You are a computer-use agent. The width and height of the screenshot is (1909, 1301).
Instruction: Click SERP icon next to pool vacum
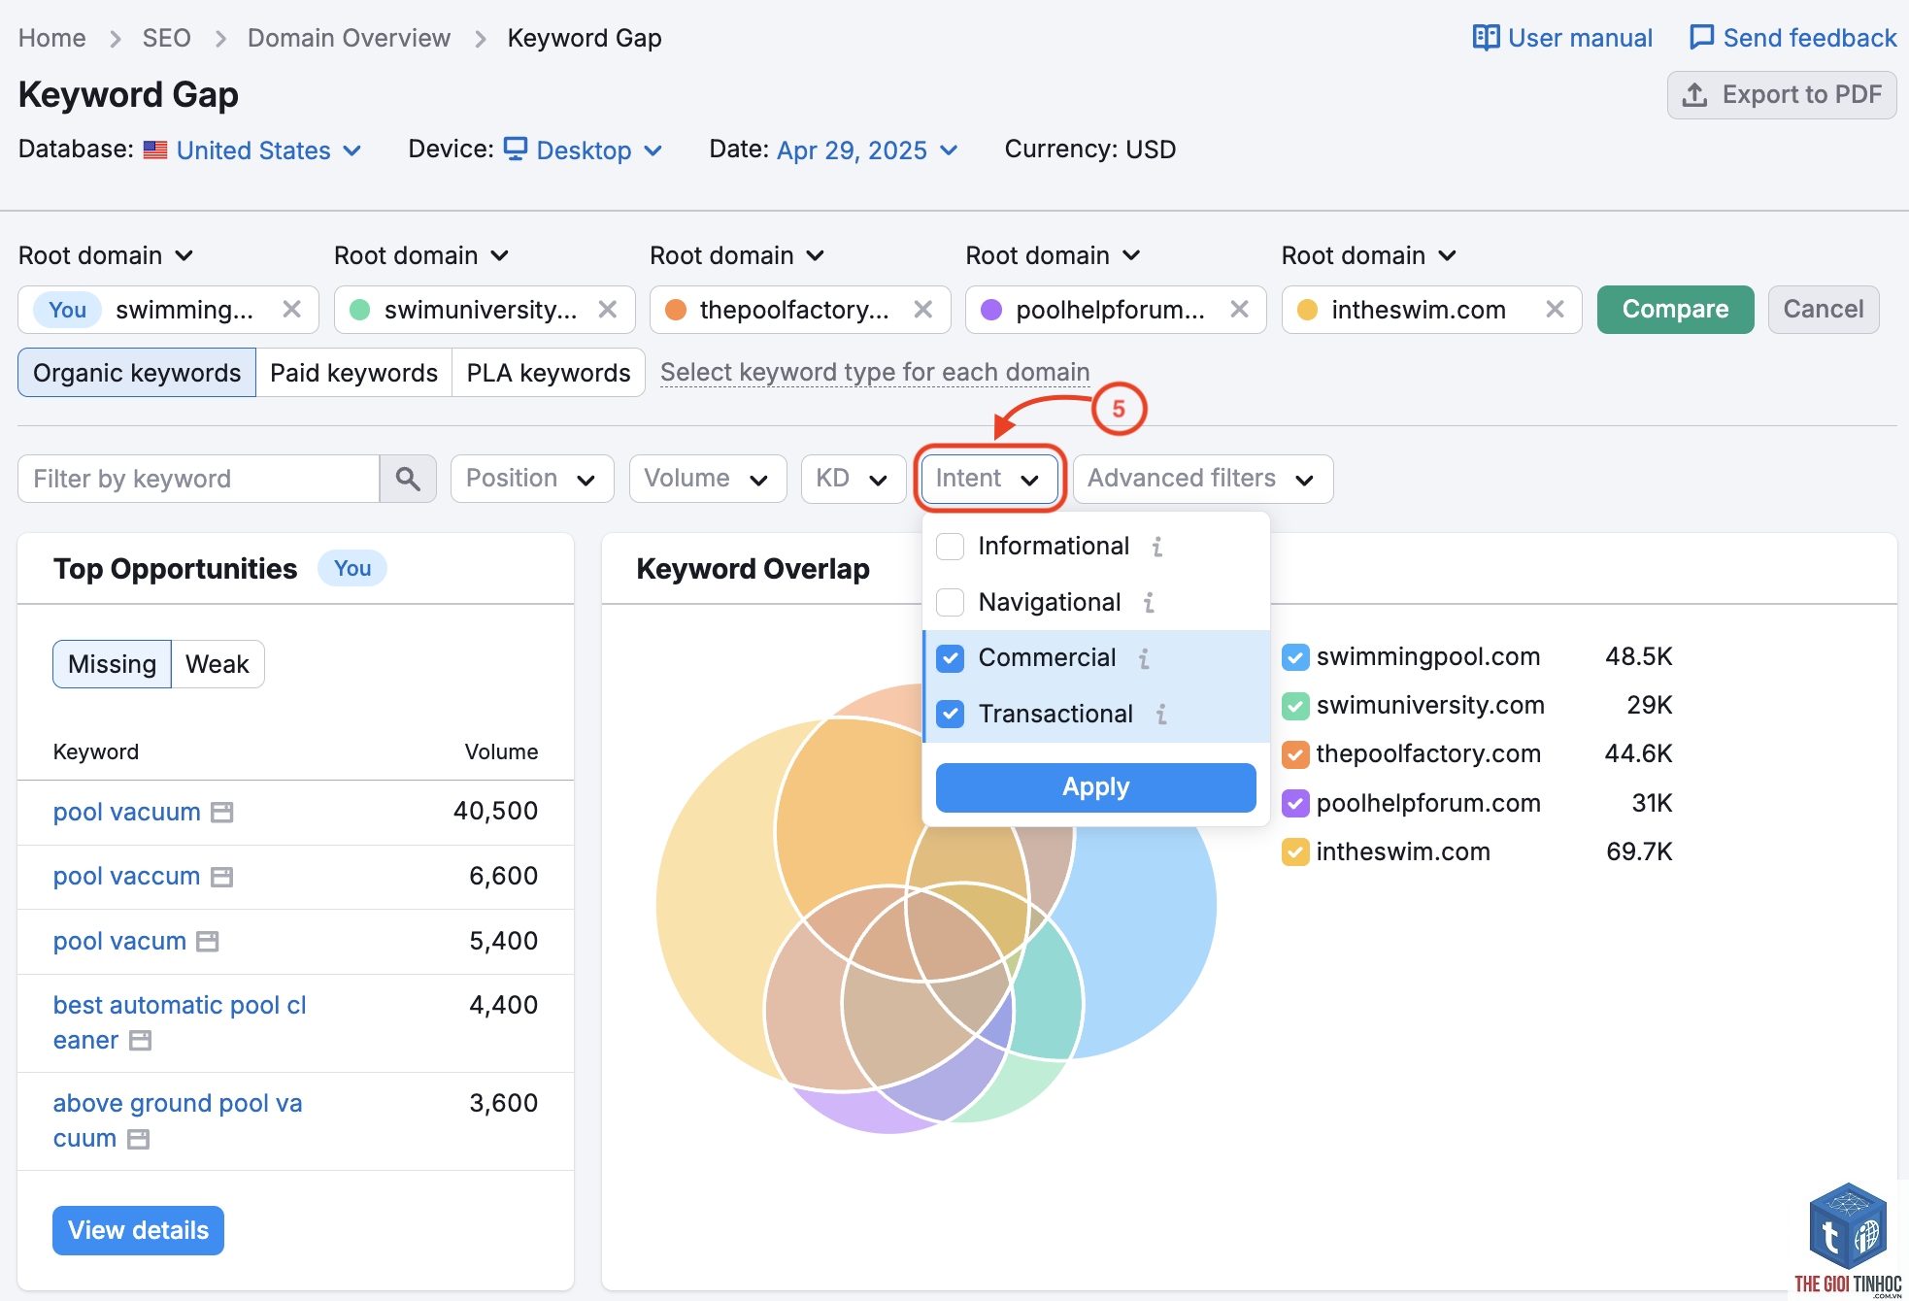208,941
